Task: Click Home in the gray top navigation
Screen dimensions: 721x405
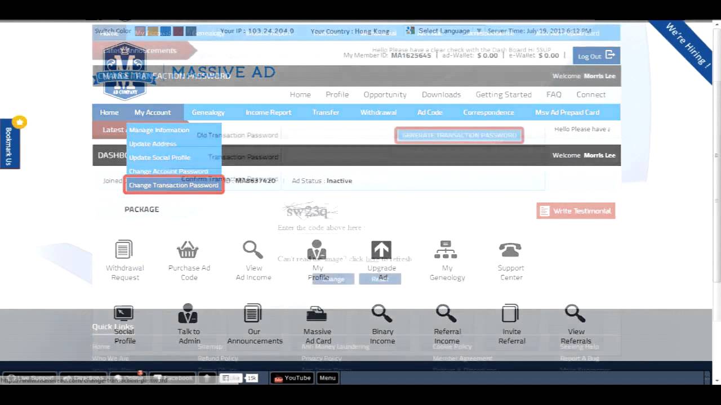Action: [300, 94]
